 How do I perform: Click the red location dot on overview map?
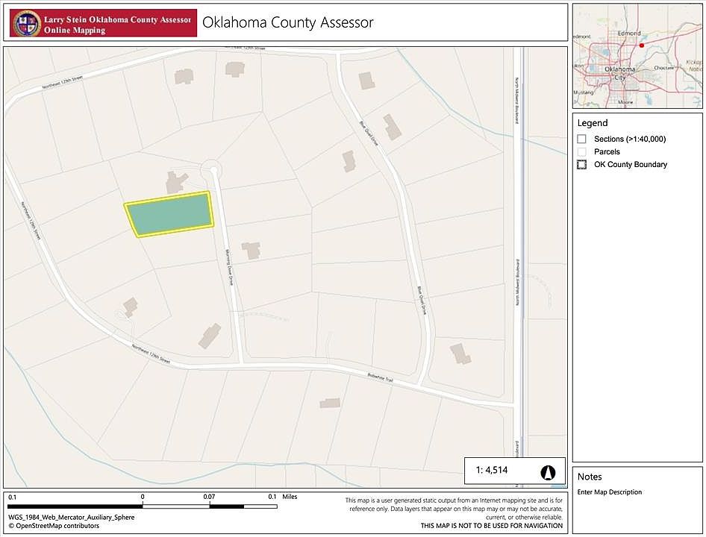point(642,45)
